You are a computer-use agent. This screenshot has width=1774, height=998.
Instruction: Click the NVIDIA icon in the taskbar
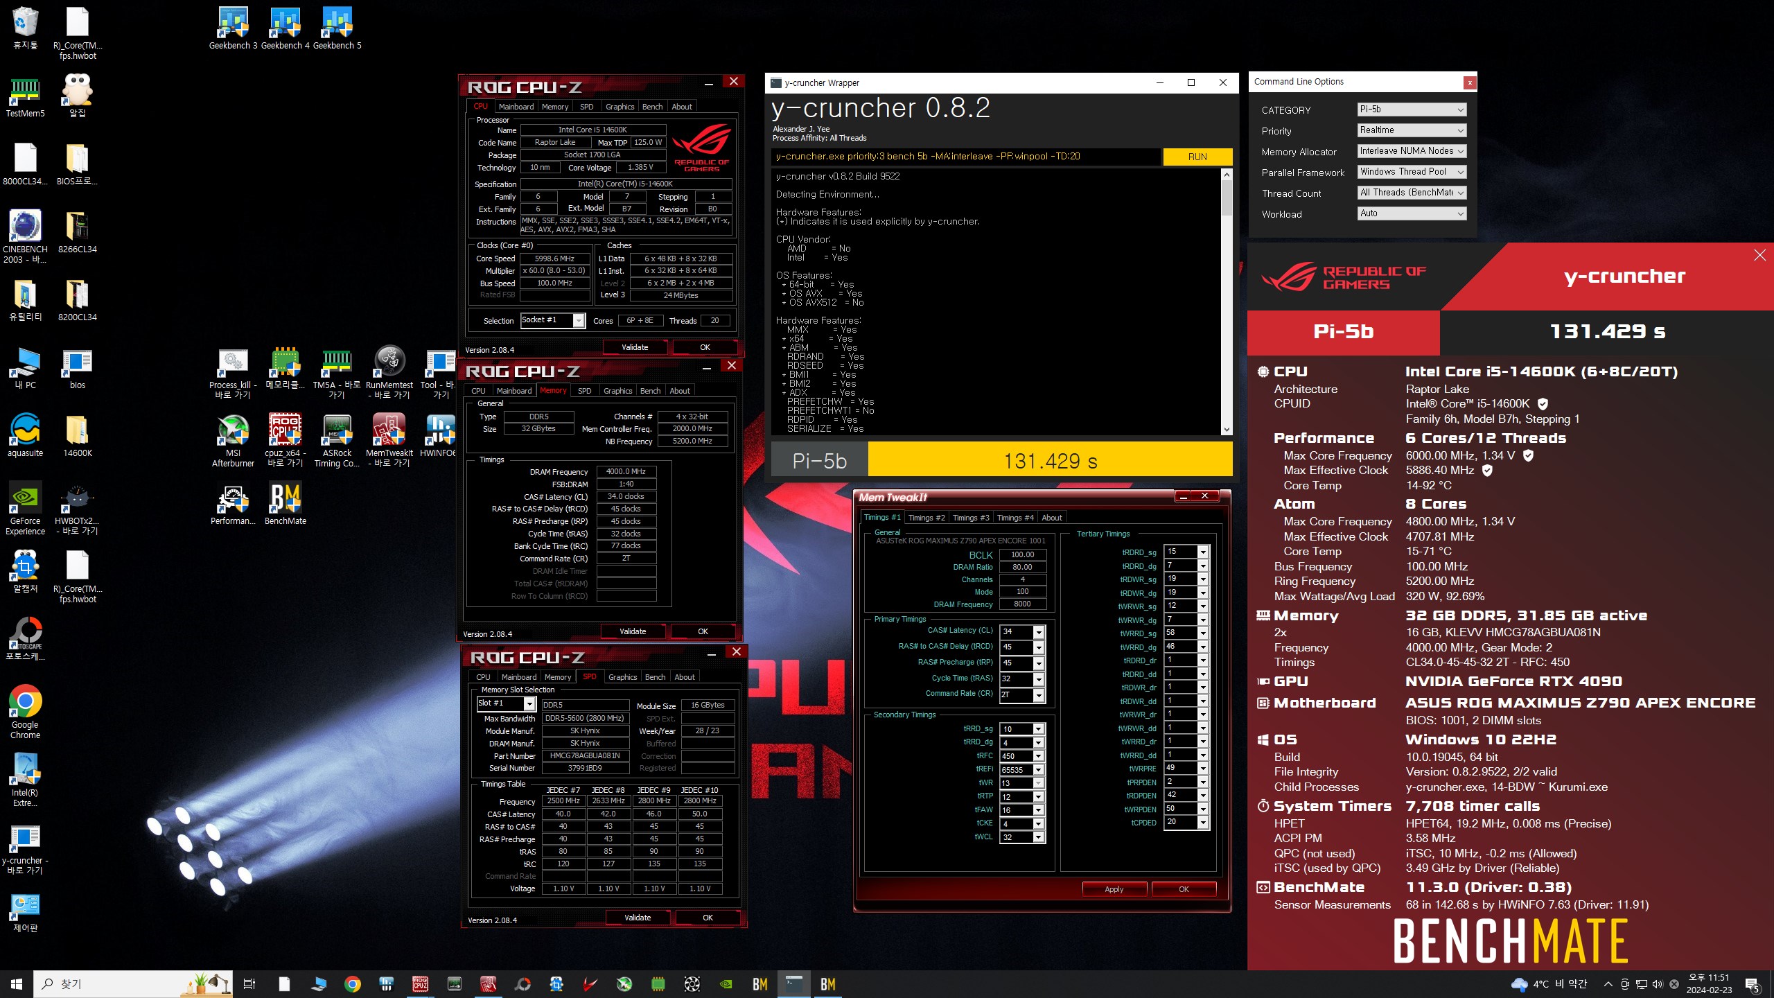tap(726, 984)
